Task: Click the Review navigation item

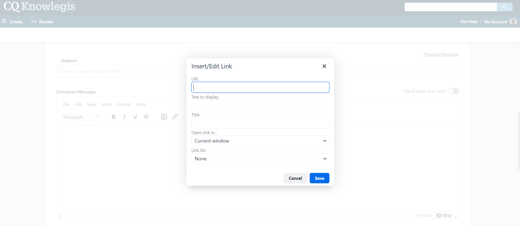Action: pyautogui.click(x=42, y=22)
